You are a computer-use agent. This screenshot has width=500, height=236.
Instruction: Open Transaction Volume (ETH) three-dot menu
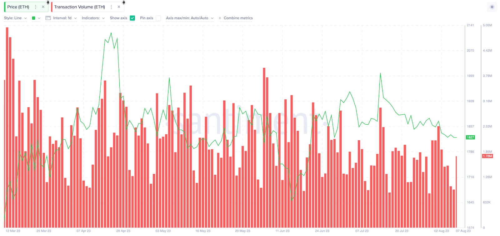click(x=111, y=7)
